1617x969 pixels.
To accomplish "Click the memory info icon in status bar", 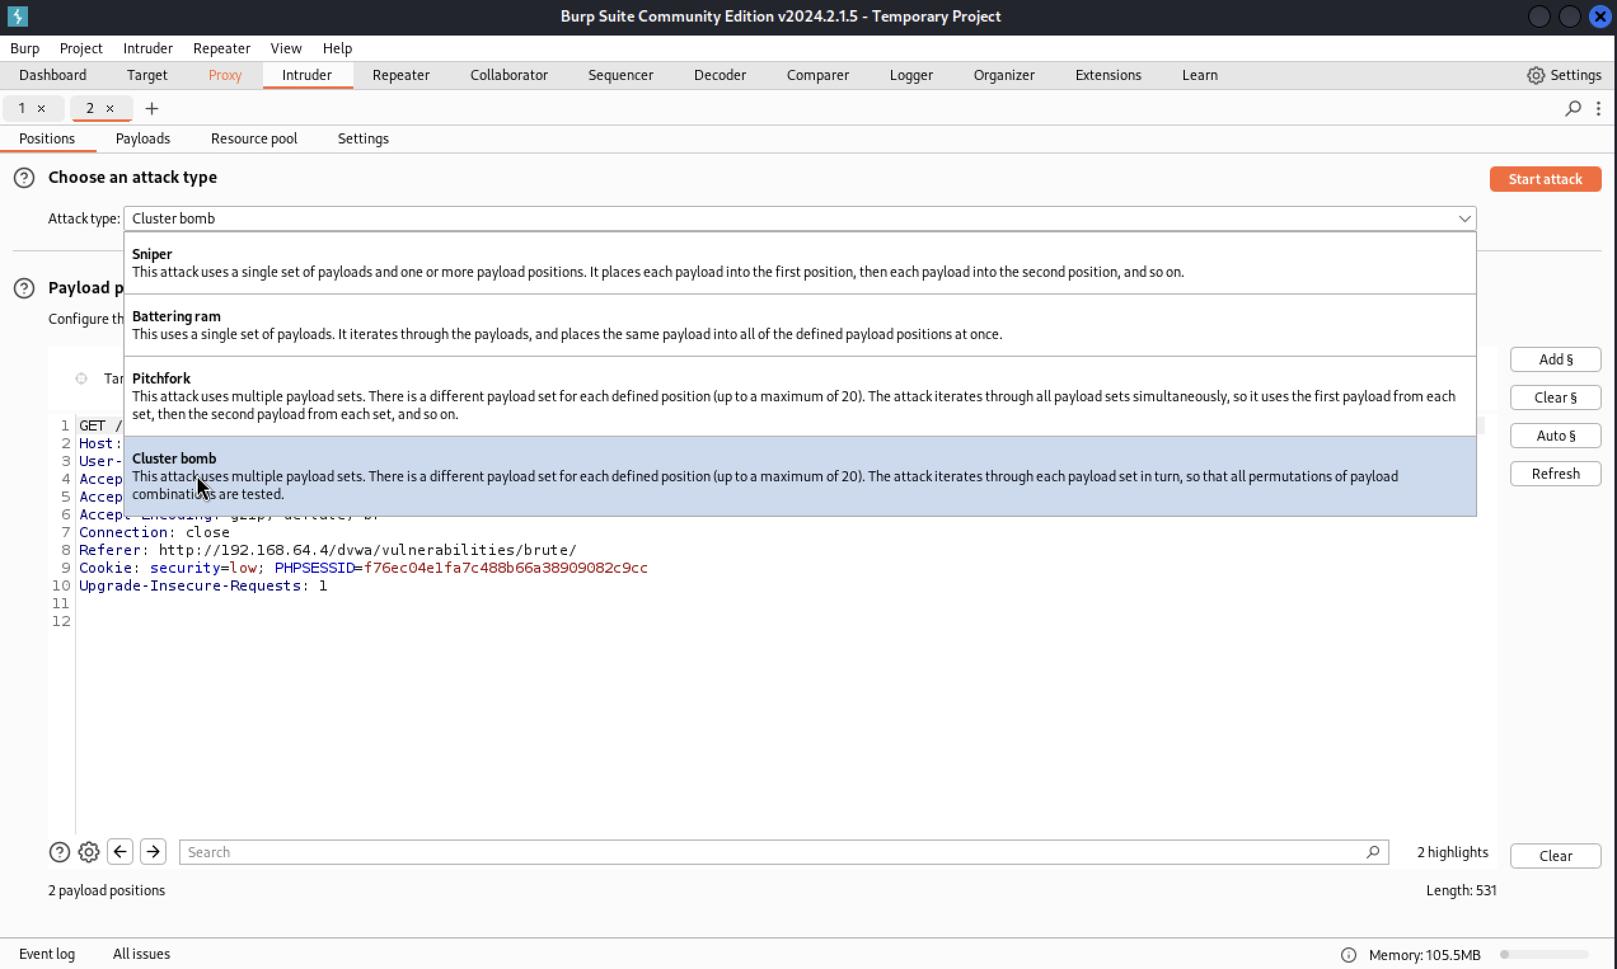I will coord(1348,954).
